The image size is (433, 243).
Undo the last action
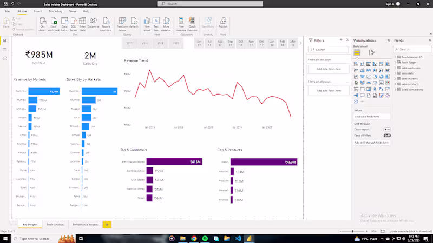click(x=12, y=4)
